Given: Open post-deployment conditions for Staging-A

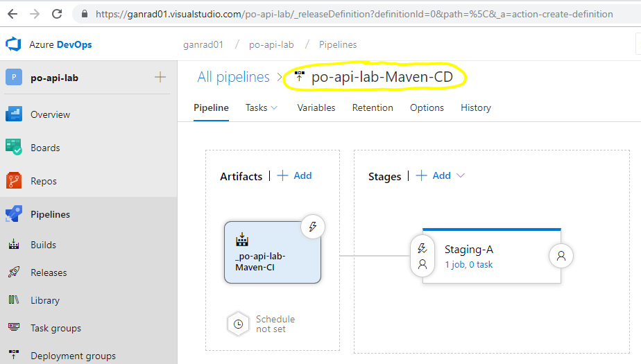Looking at the screenshot, I should [x=561, y=256].
